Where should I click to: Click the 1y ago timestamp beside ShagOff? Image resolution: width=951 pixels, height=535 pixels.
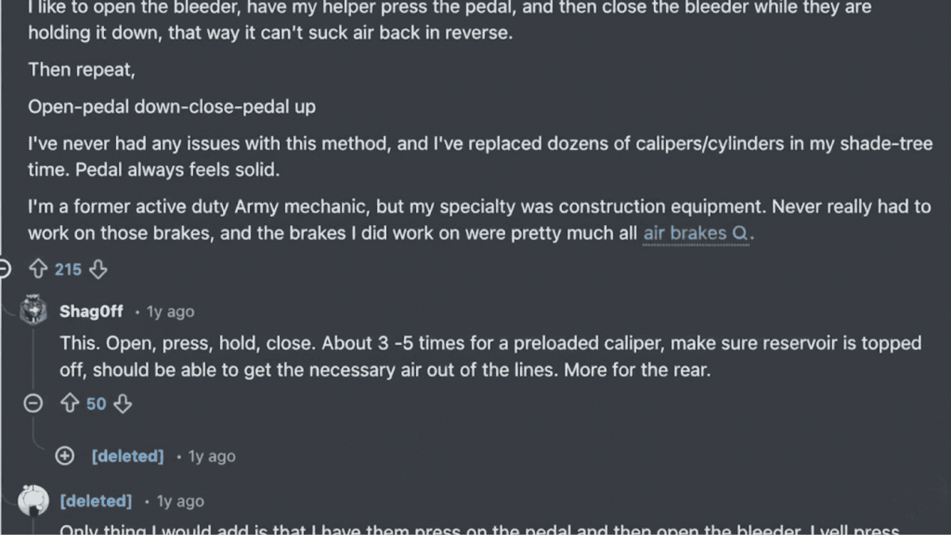pos(170,311)
